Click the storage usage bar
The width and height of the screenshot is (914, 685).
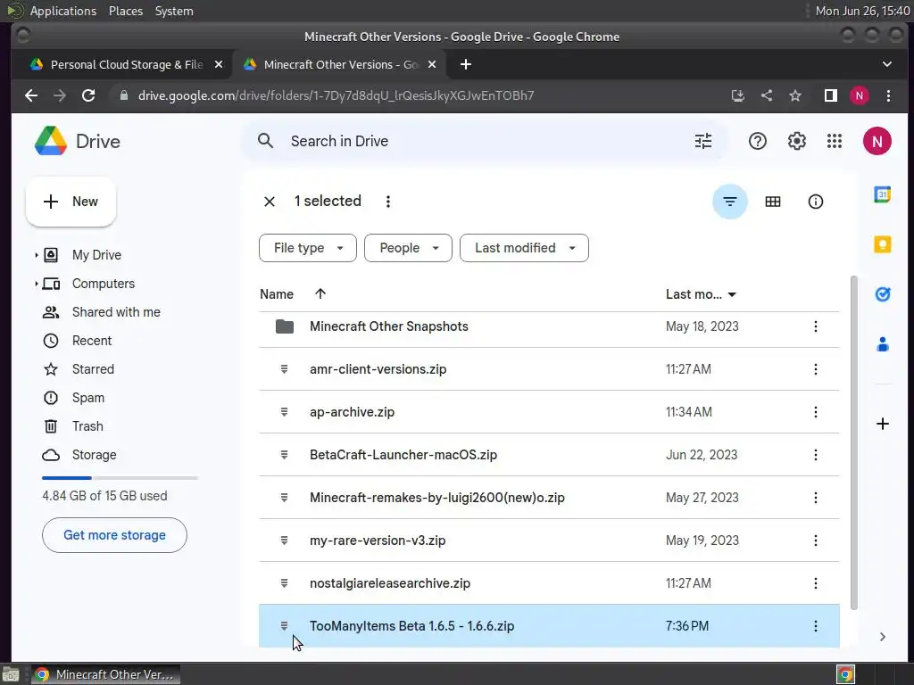(120, 478)
